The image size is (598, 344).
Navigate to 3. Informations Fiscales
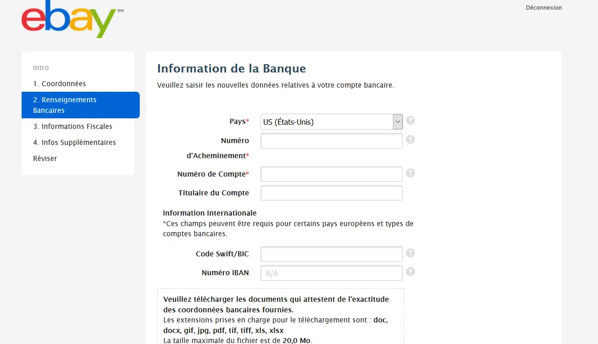coord(73,127)
